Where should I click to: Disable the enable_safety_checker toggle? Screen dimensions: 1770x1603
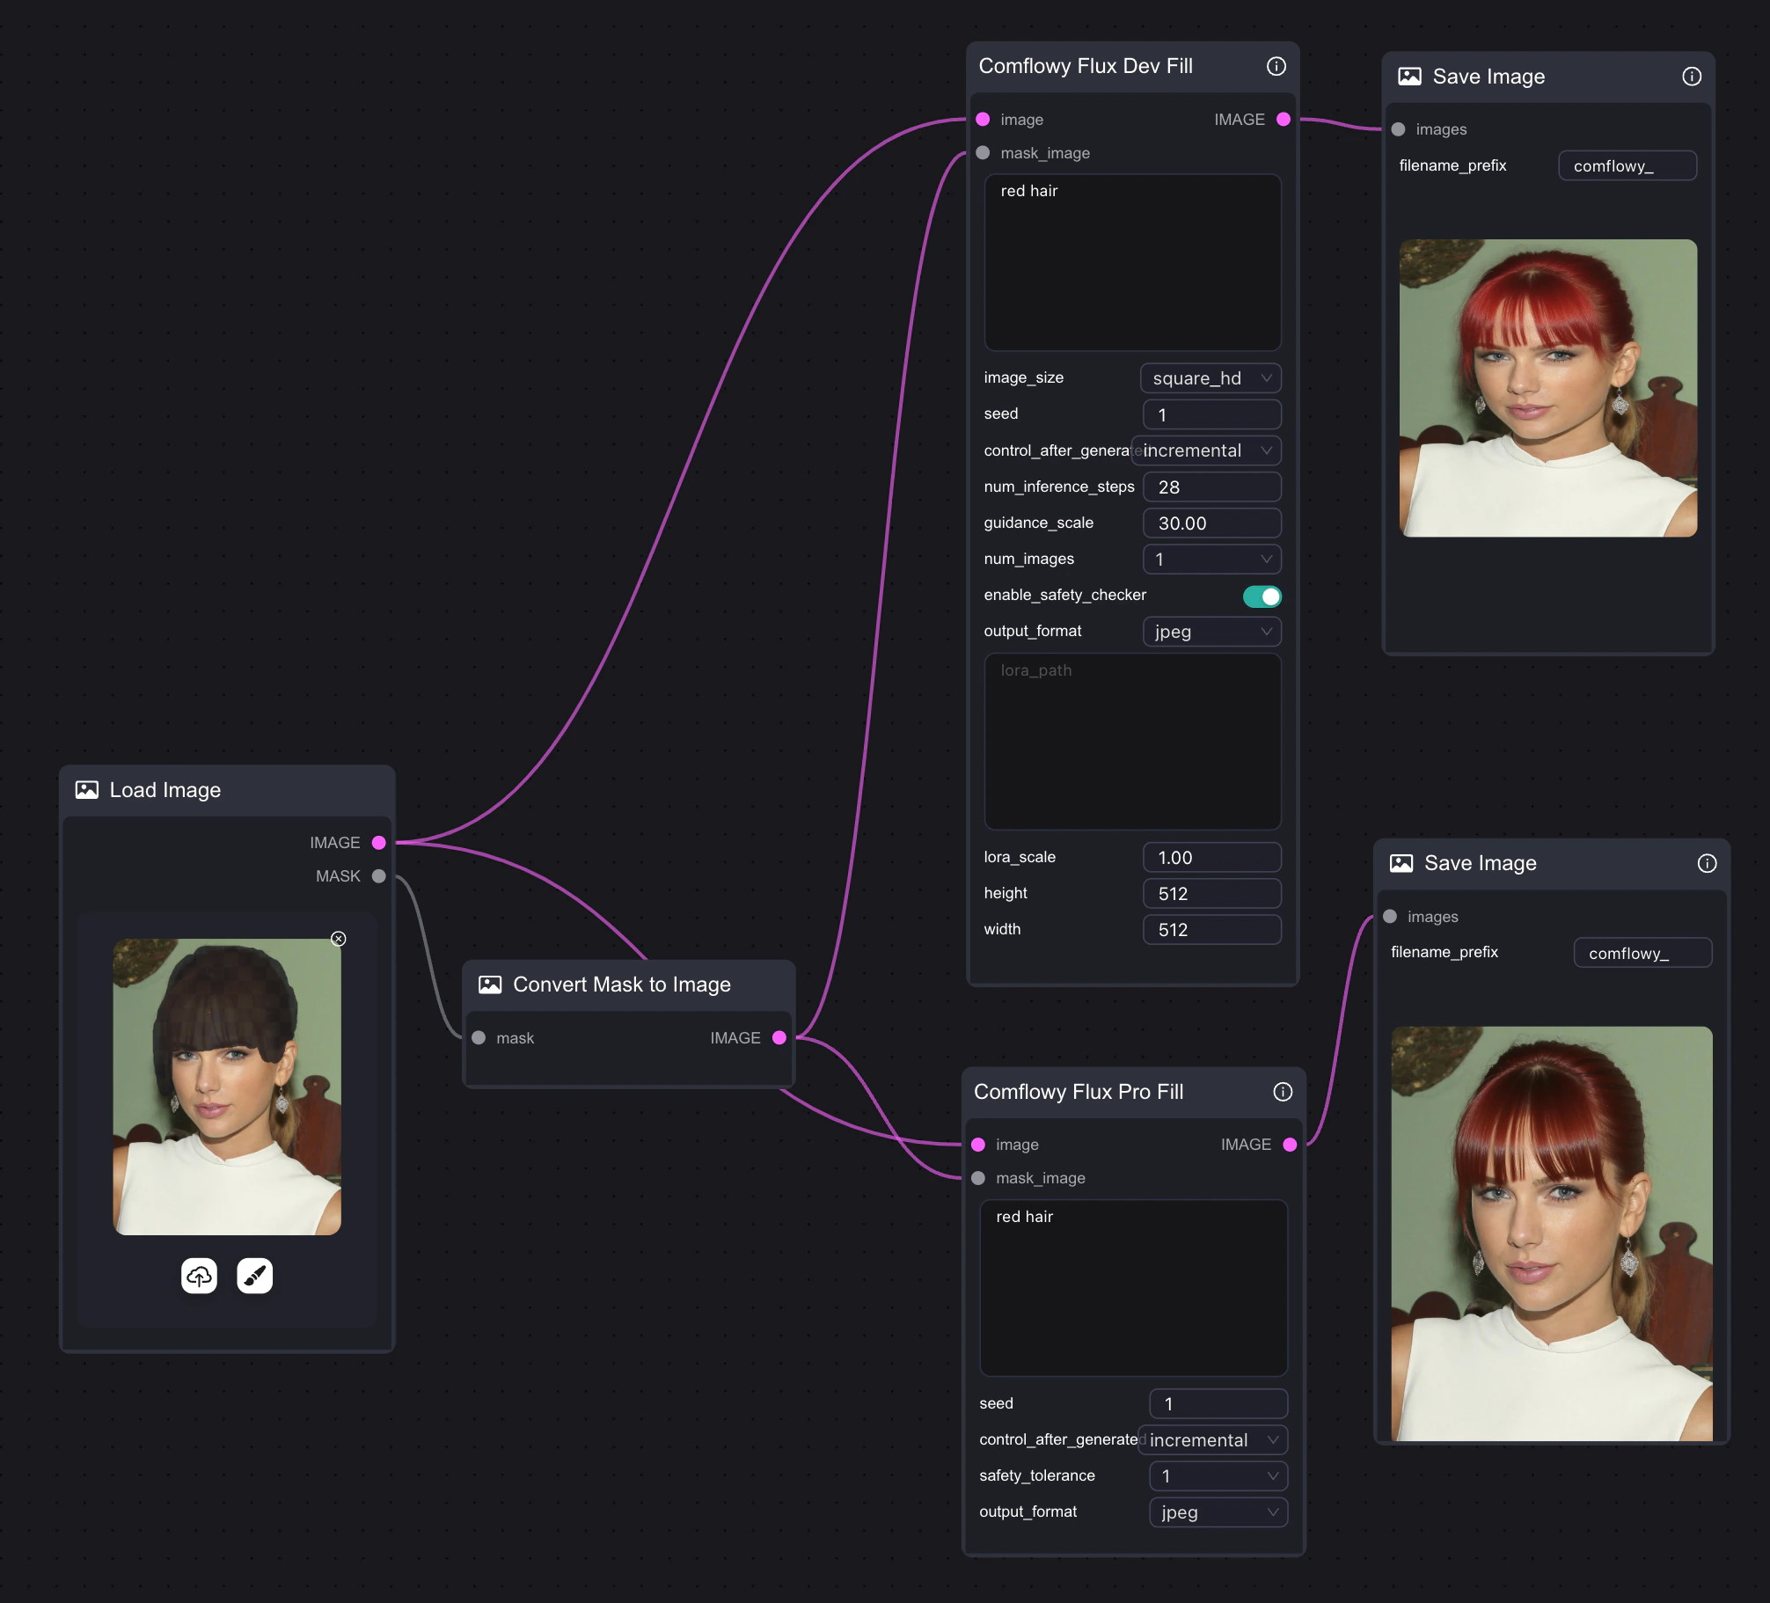pos(1262,596)
